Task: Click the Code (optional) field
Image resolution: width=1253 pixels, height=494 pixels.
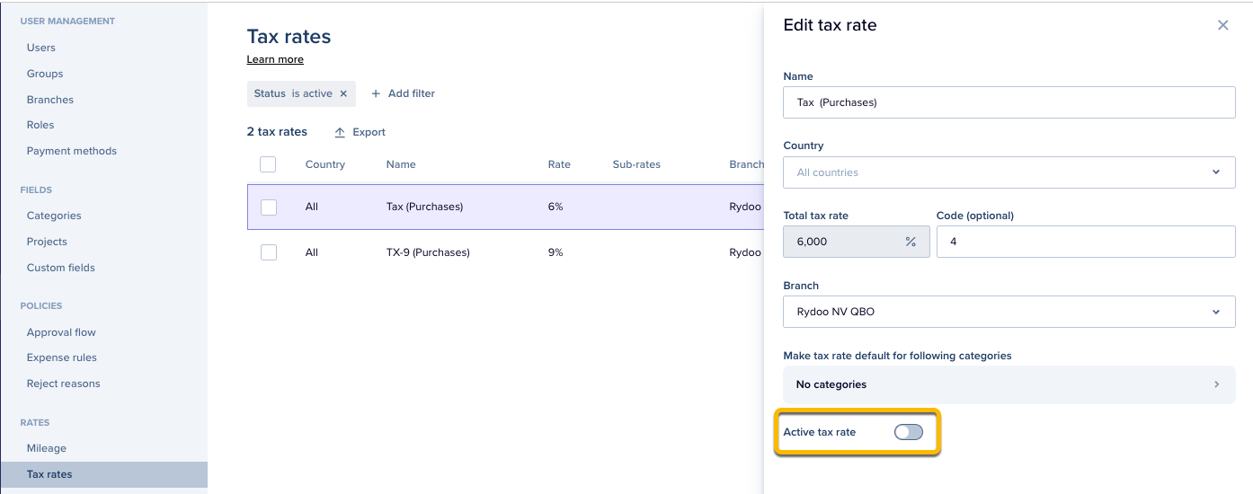Action: tap(1086, 242)
